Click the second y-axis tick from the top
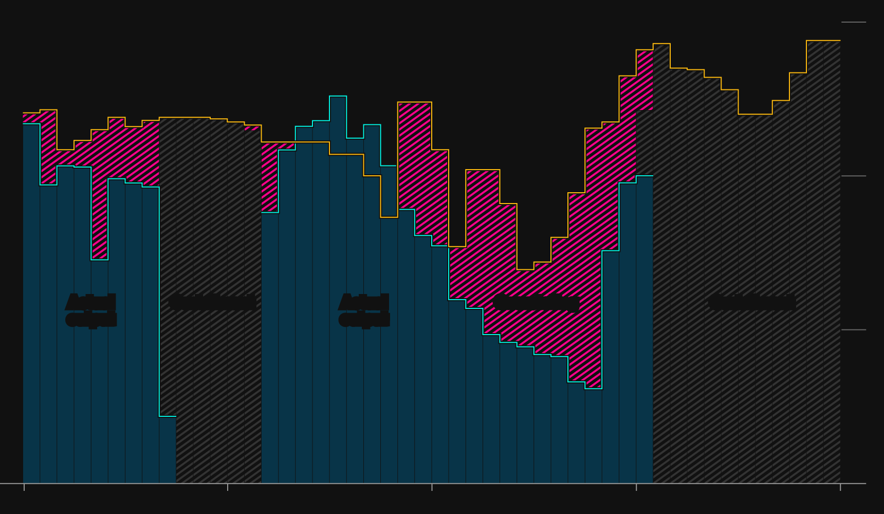The image size is (884, 514). pos(854,176)
